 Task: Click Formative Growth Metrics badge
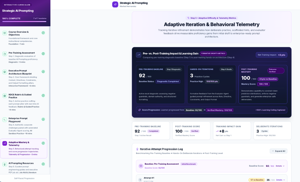click(x=213, y=54)
